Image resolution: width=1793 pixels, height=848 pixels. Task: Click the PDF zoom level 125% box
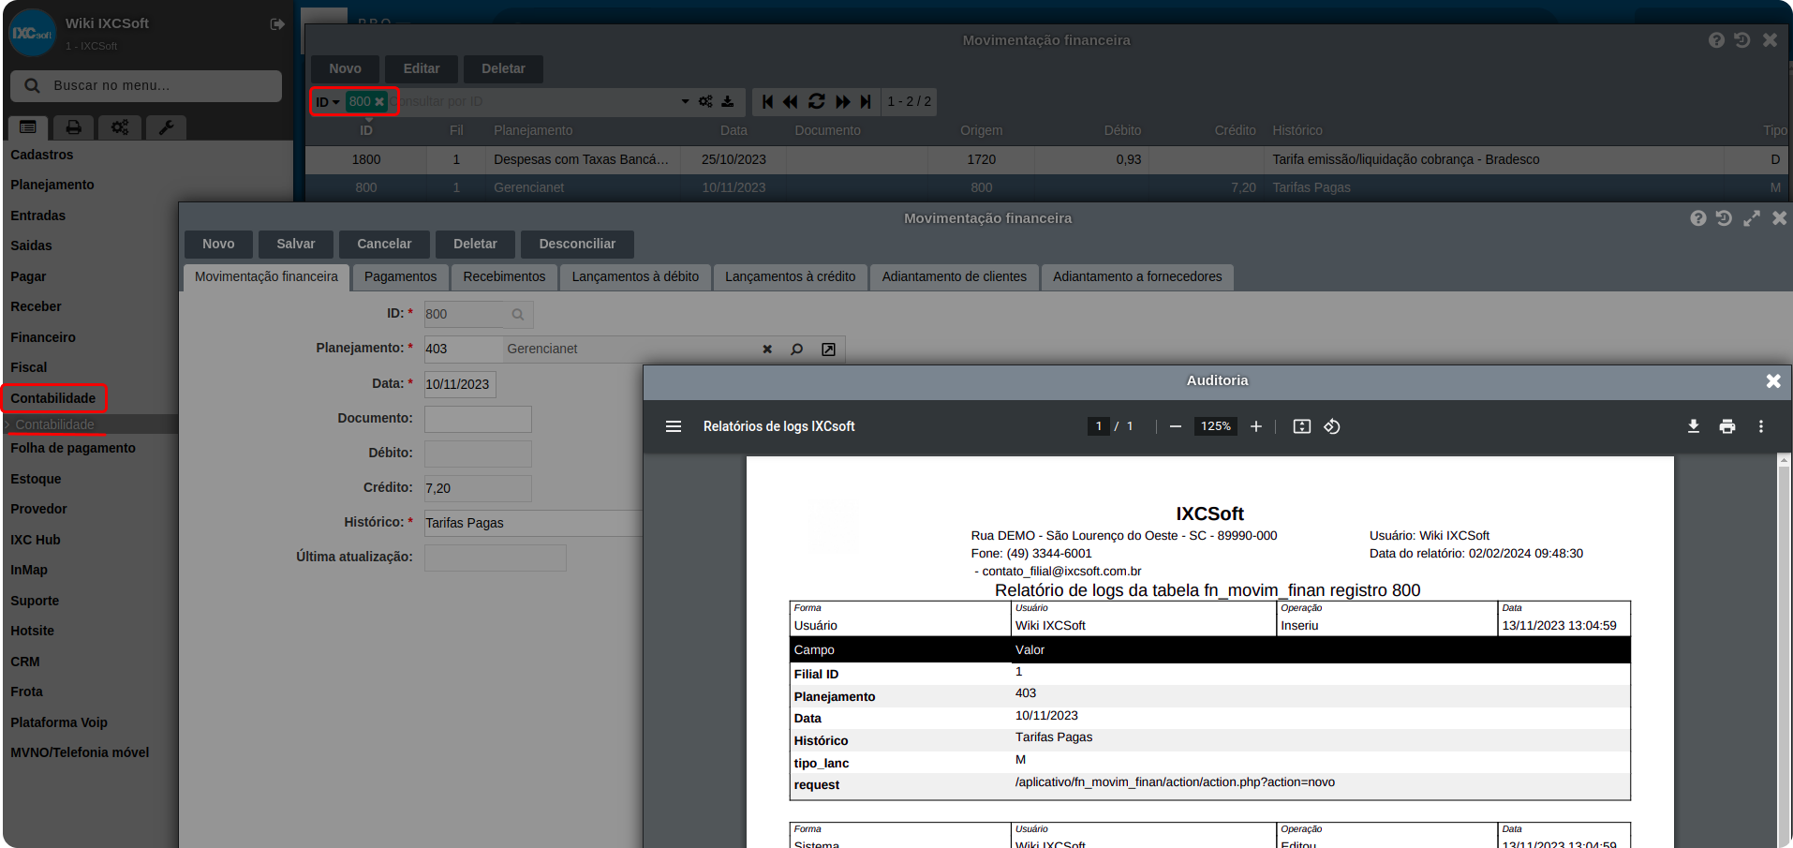click(1216, 426)
